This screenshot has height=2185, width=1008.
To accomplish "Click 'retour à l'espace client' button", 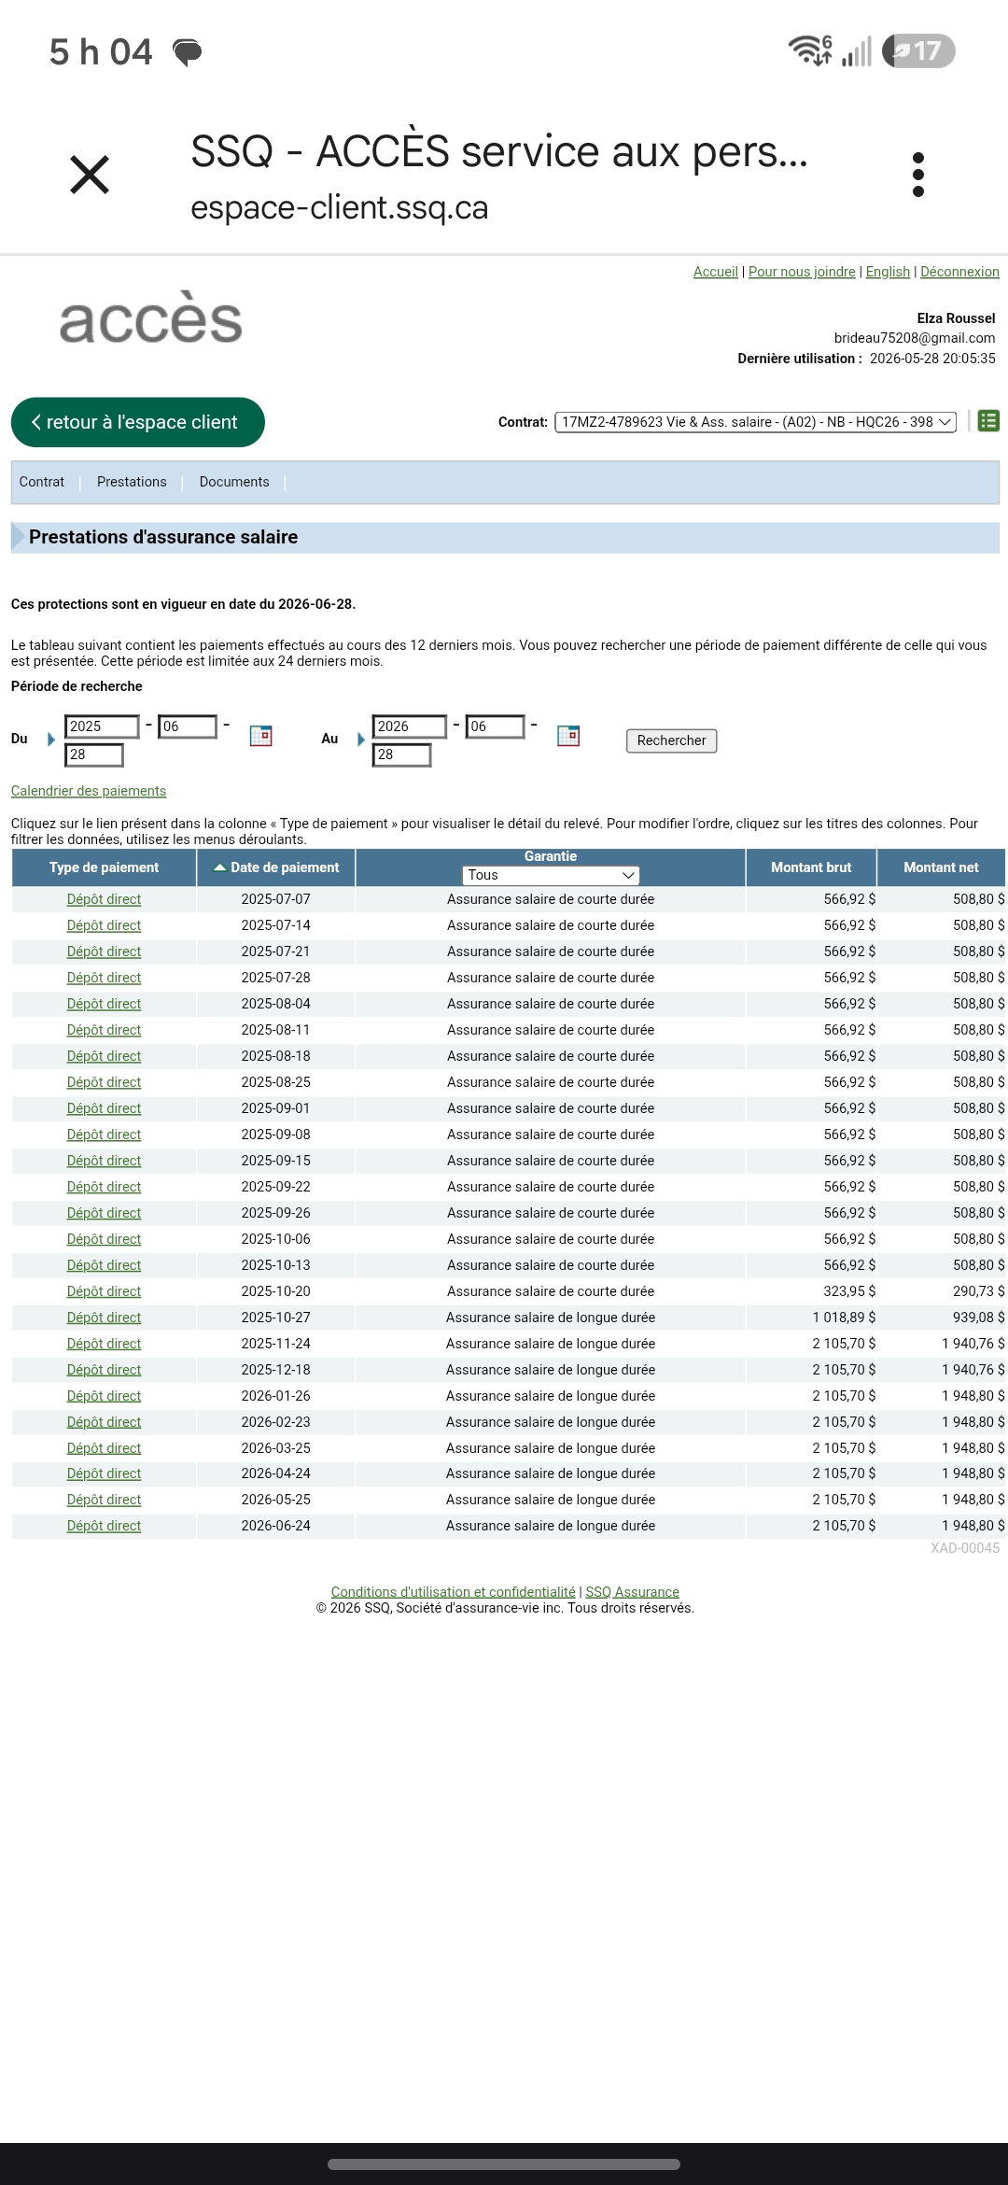I will [138, 422].
